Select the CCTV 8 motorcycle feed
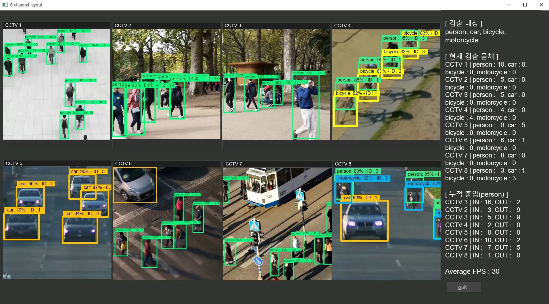This screenshot has height=304, width=549. tap(386, 224)
